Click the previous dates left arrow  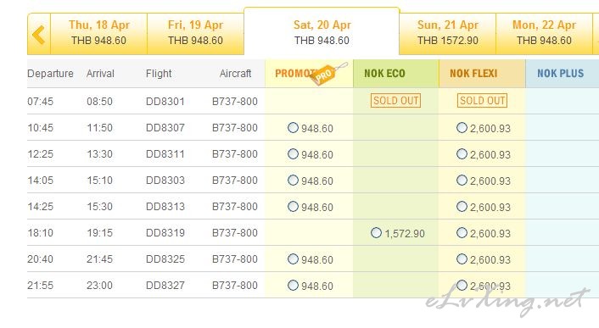tap(38, 34)
